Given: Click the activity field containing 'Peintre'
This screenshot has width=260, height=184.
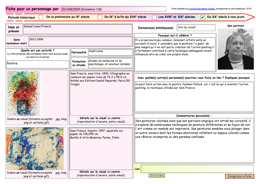Looking at the screenshot, I should [37, 64].
